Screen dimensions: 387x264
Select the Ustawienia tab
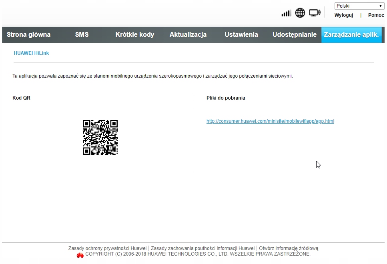(x=241, y=34)
